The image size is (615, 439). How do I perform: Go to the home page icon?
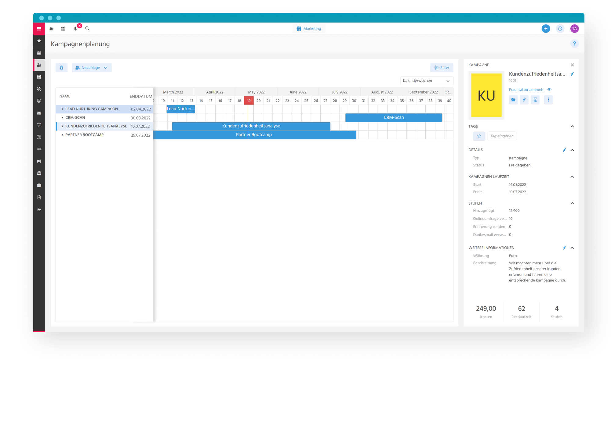click(51, 29)
